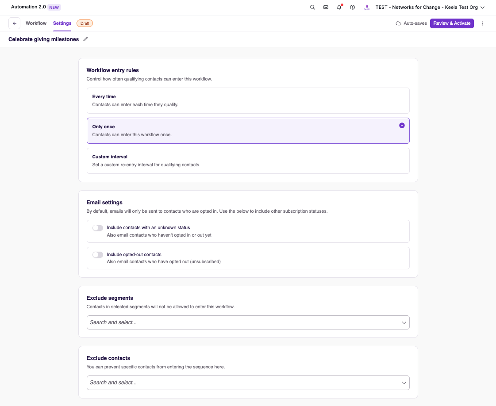Go back with the arrow button

point(15,23)
